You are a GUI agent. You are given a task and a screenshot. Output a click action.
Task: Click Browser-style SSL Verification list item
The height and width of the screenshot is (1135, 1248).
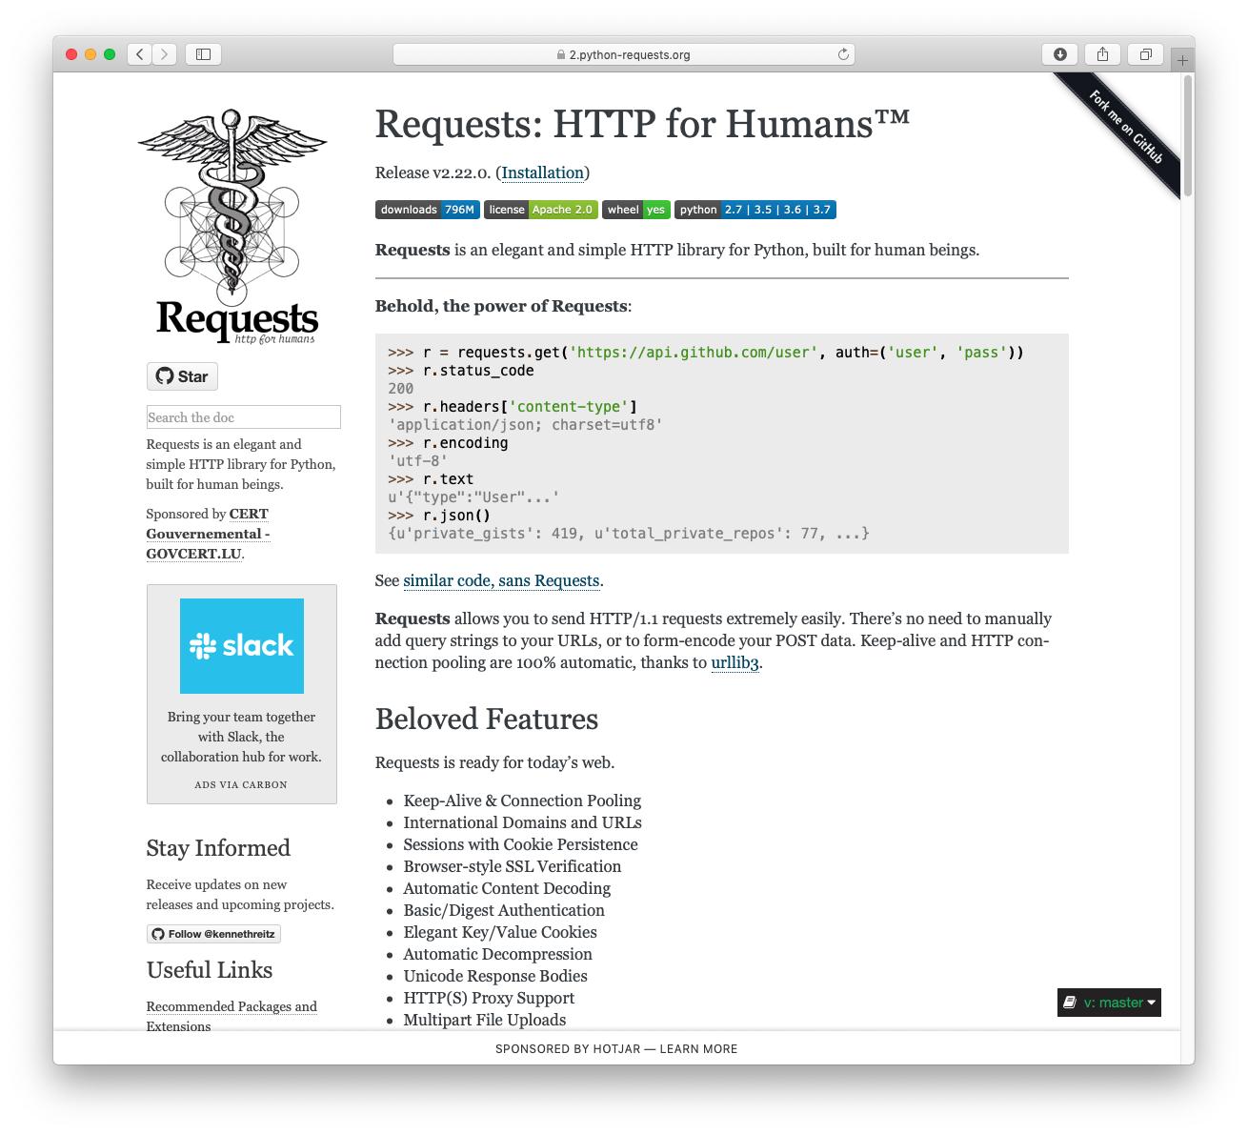tap(513, 866)
